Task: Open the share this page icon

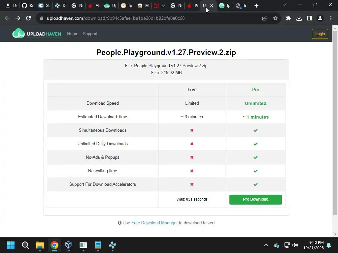Action: click(265, 18)
